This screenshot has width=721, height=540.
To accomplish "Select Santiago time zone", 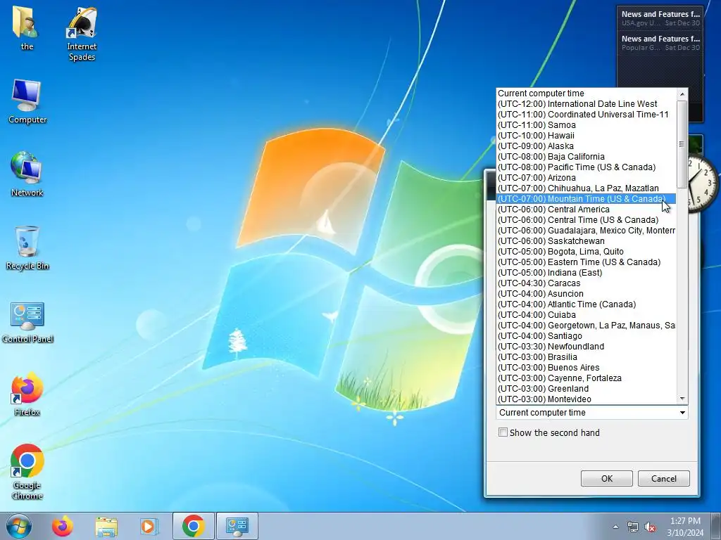I will coord(587,336).
